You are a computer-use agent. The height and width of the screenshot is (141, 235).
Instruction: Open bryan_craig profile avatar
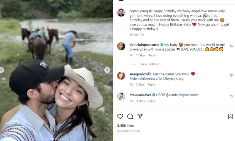(121, 13)
